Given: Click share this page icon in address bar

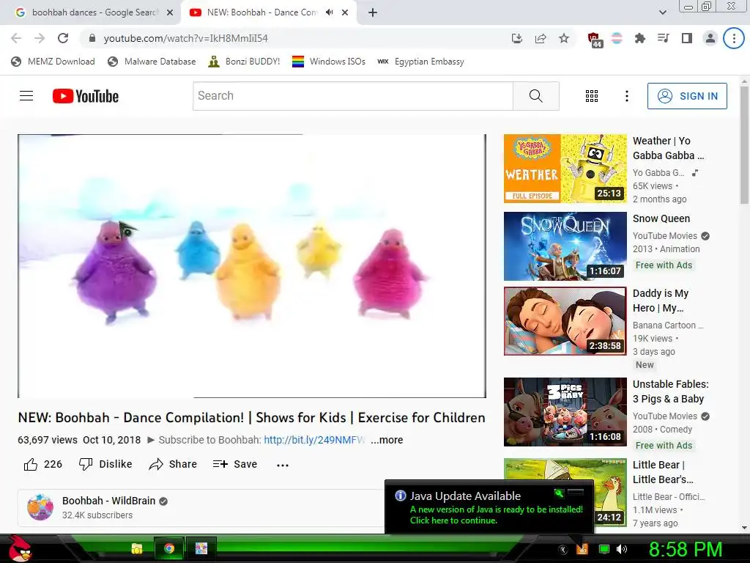Looking at the screenshot, I should point(541,38).
